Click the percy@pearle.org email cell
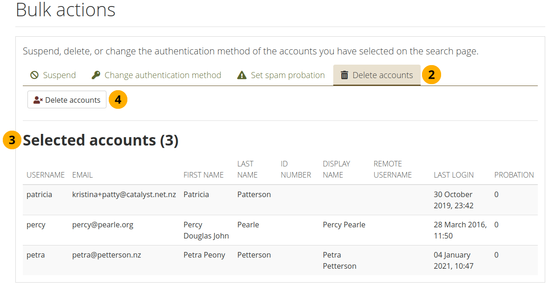Image resolution: width=548 pixels, height=285 pixels. pos(103,225)
